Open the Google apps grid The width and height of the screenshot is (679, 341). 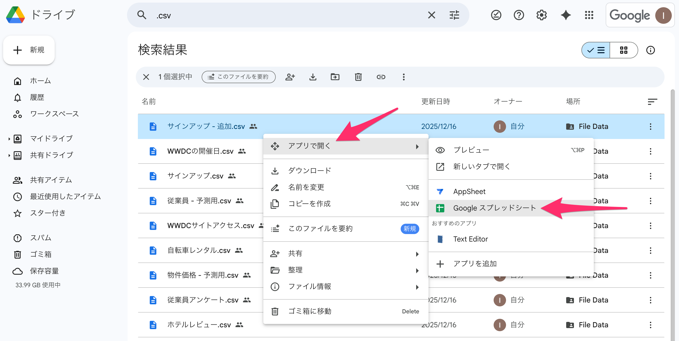click(589, 15)
